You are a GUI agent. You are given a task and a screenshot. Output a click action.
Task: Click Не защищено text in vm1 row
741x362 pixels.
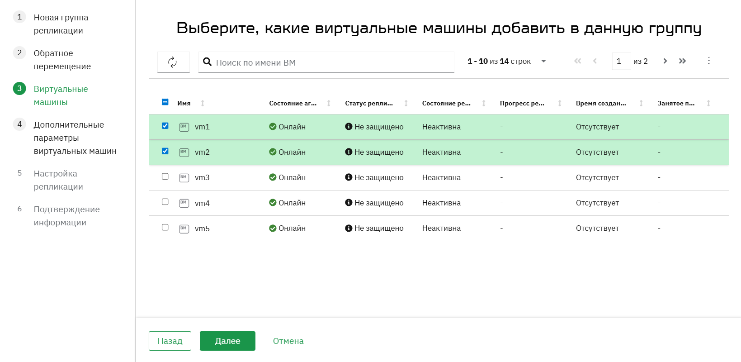pos(379,127)
